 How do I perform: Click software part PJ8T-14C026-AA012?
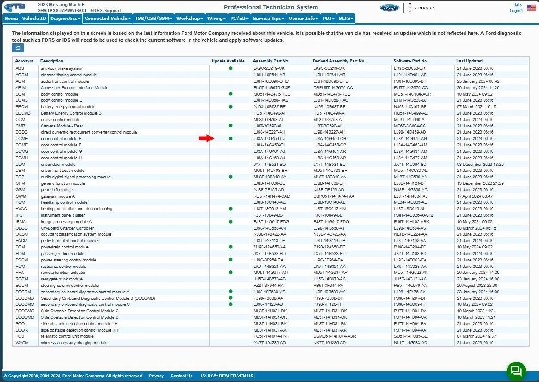click(x=413, y=215)
